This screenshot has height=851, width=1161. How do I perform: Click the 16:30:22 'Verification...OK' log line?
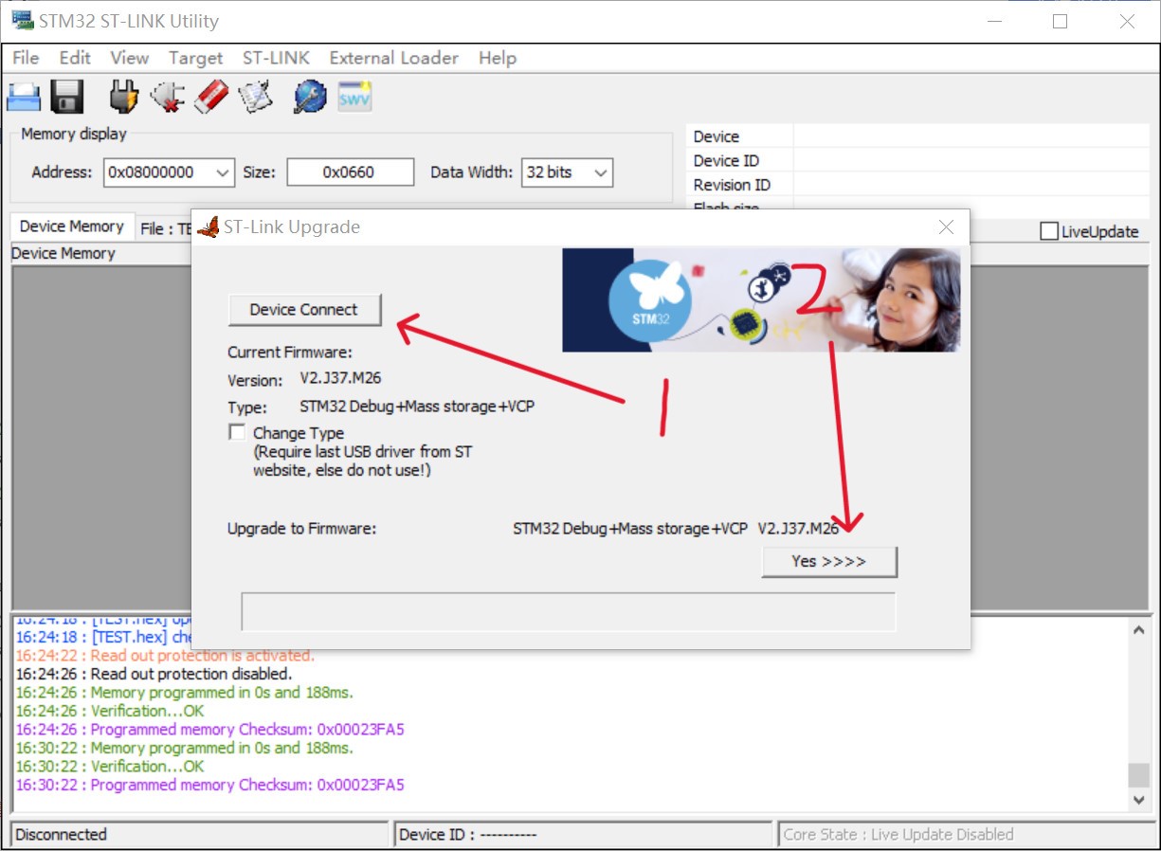[109, 766]
